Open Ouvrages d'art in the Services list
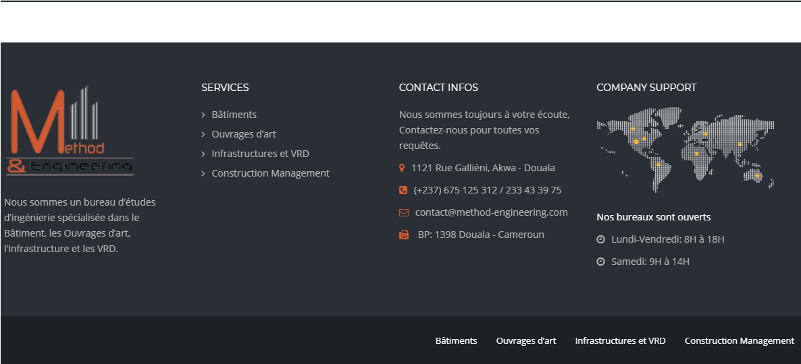This screenshot has width=801, height=364. tap(244, 134)
